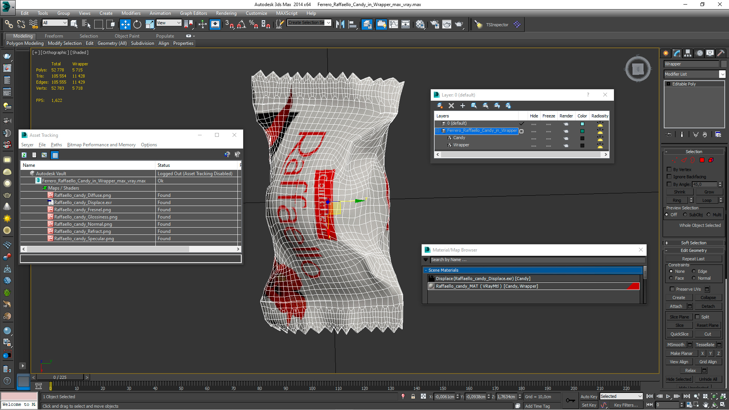Screen dimensions: 729x410
Task: Toggle Window/Crossing selection mode
Action: [x=111, y=24]
